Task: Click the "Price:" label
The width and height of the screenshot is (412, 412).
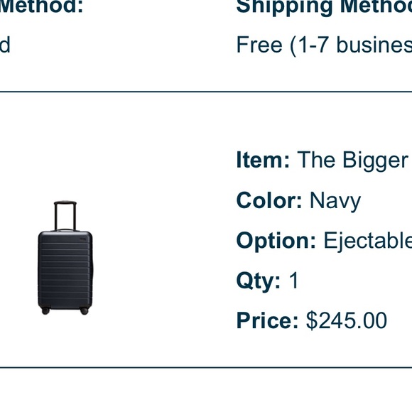Action: [x=267, y=320]
